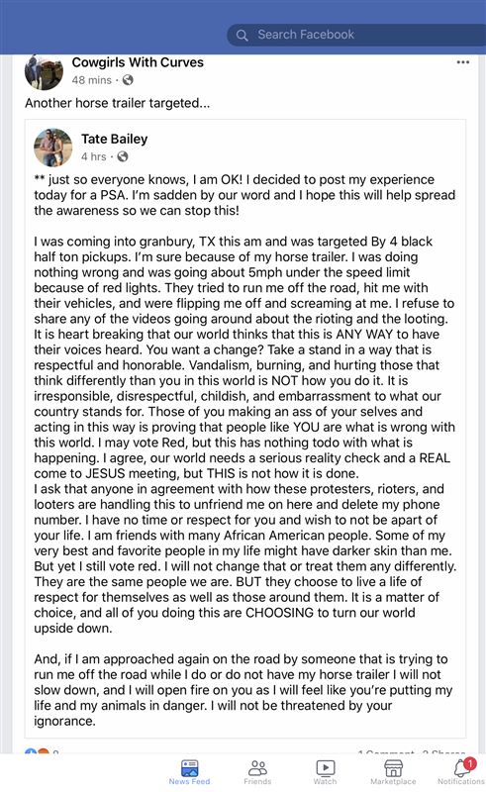Click the search magnifier icon

pyautogui.click(x=242, y=36)
